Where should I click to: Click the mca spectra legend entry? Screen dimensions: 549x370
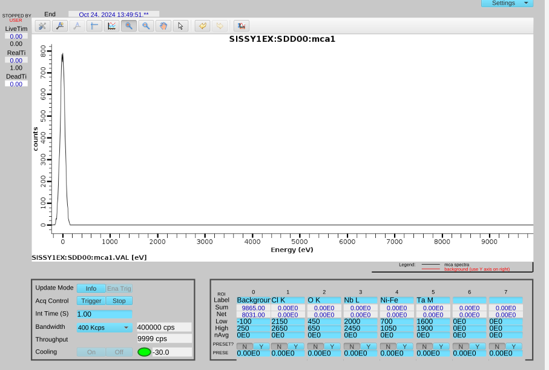click(x=456, y=265)
